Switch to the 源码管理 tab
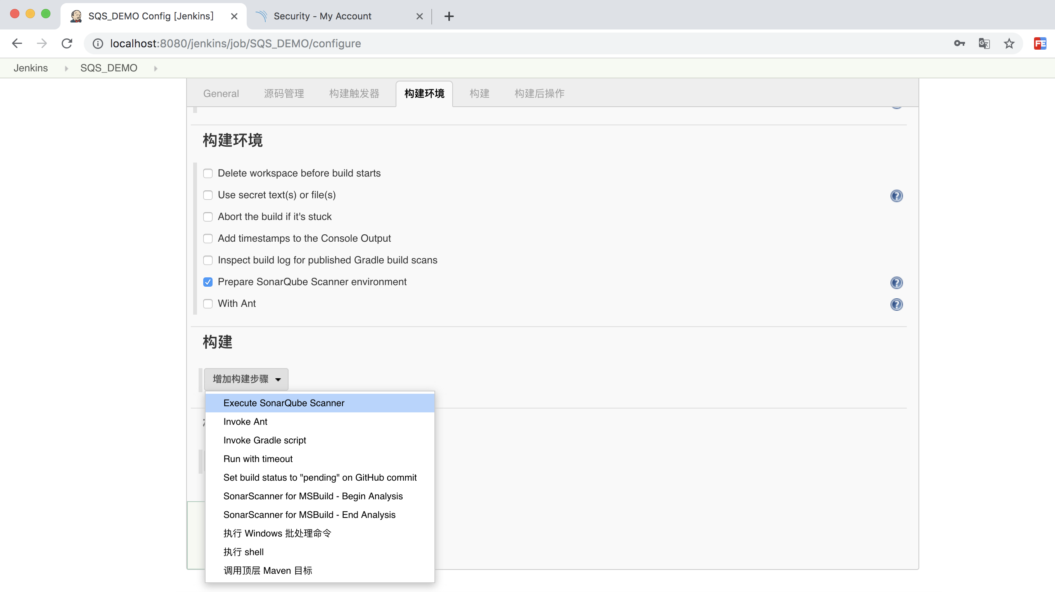The height and width of the screenshot is (592, 1055). [x=284, y=93]
